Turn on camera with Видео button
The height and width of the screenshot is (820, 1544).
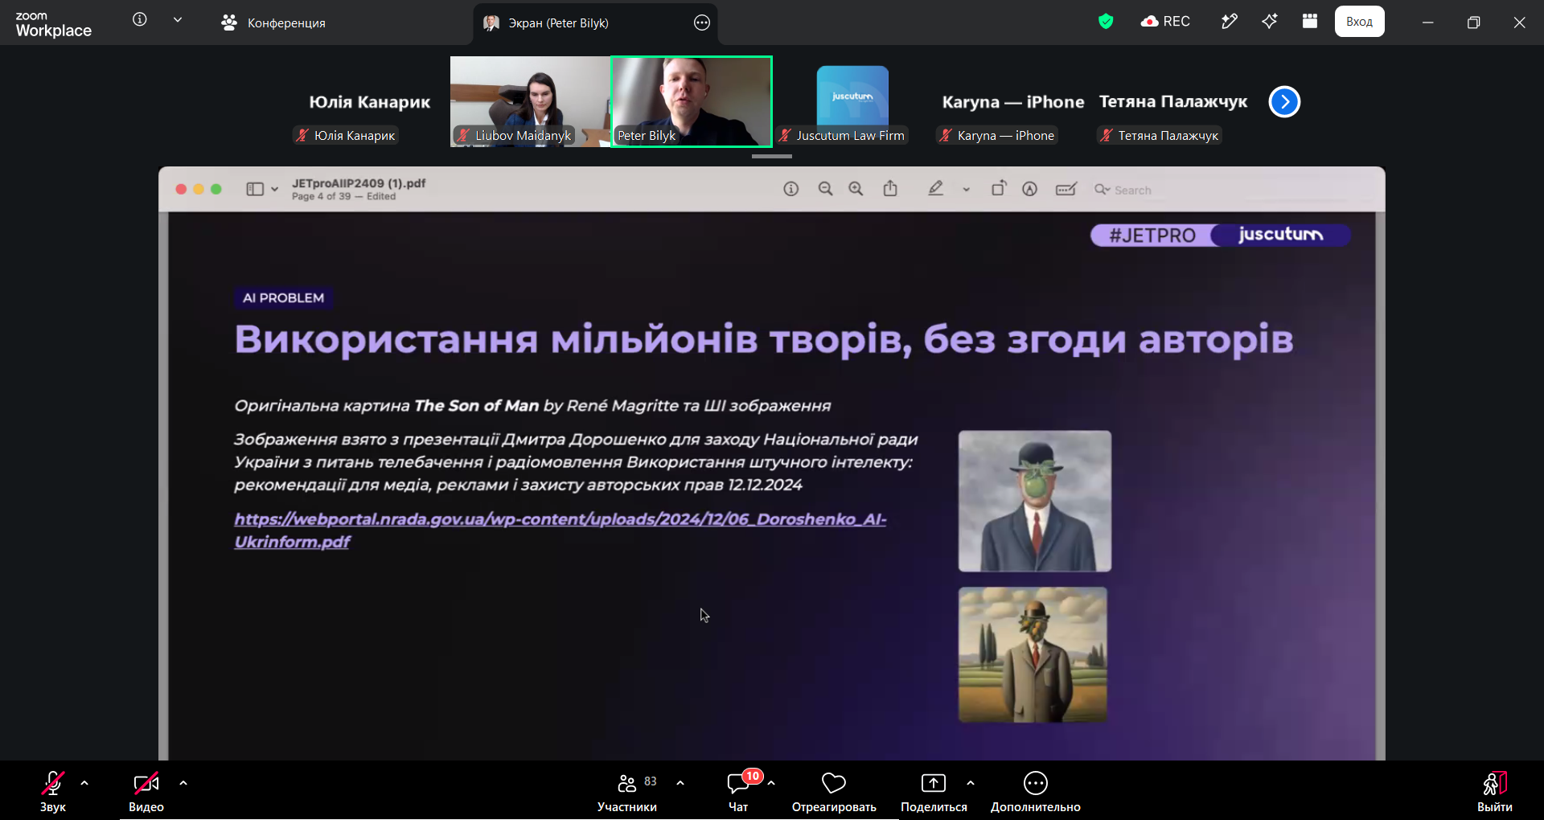[146, 792]
